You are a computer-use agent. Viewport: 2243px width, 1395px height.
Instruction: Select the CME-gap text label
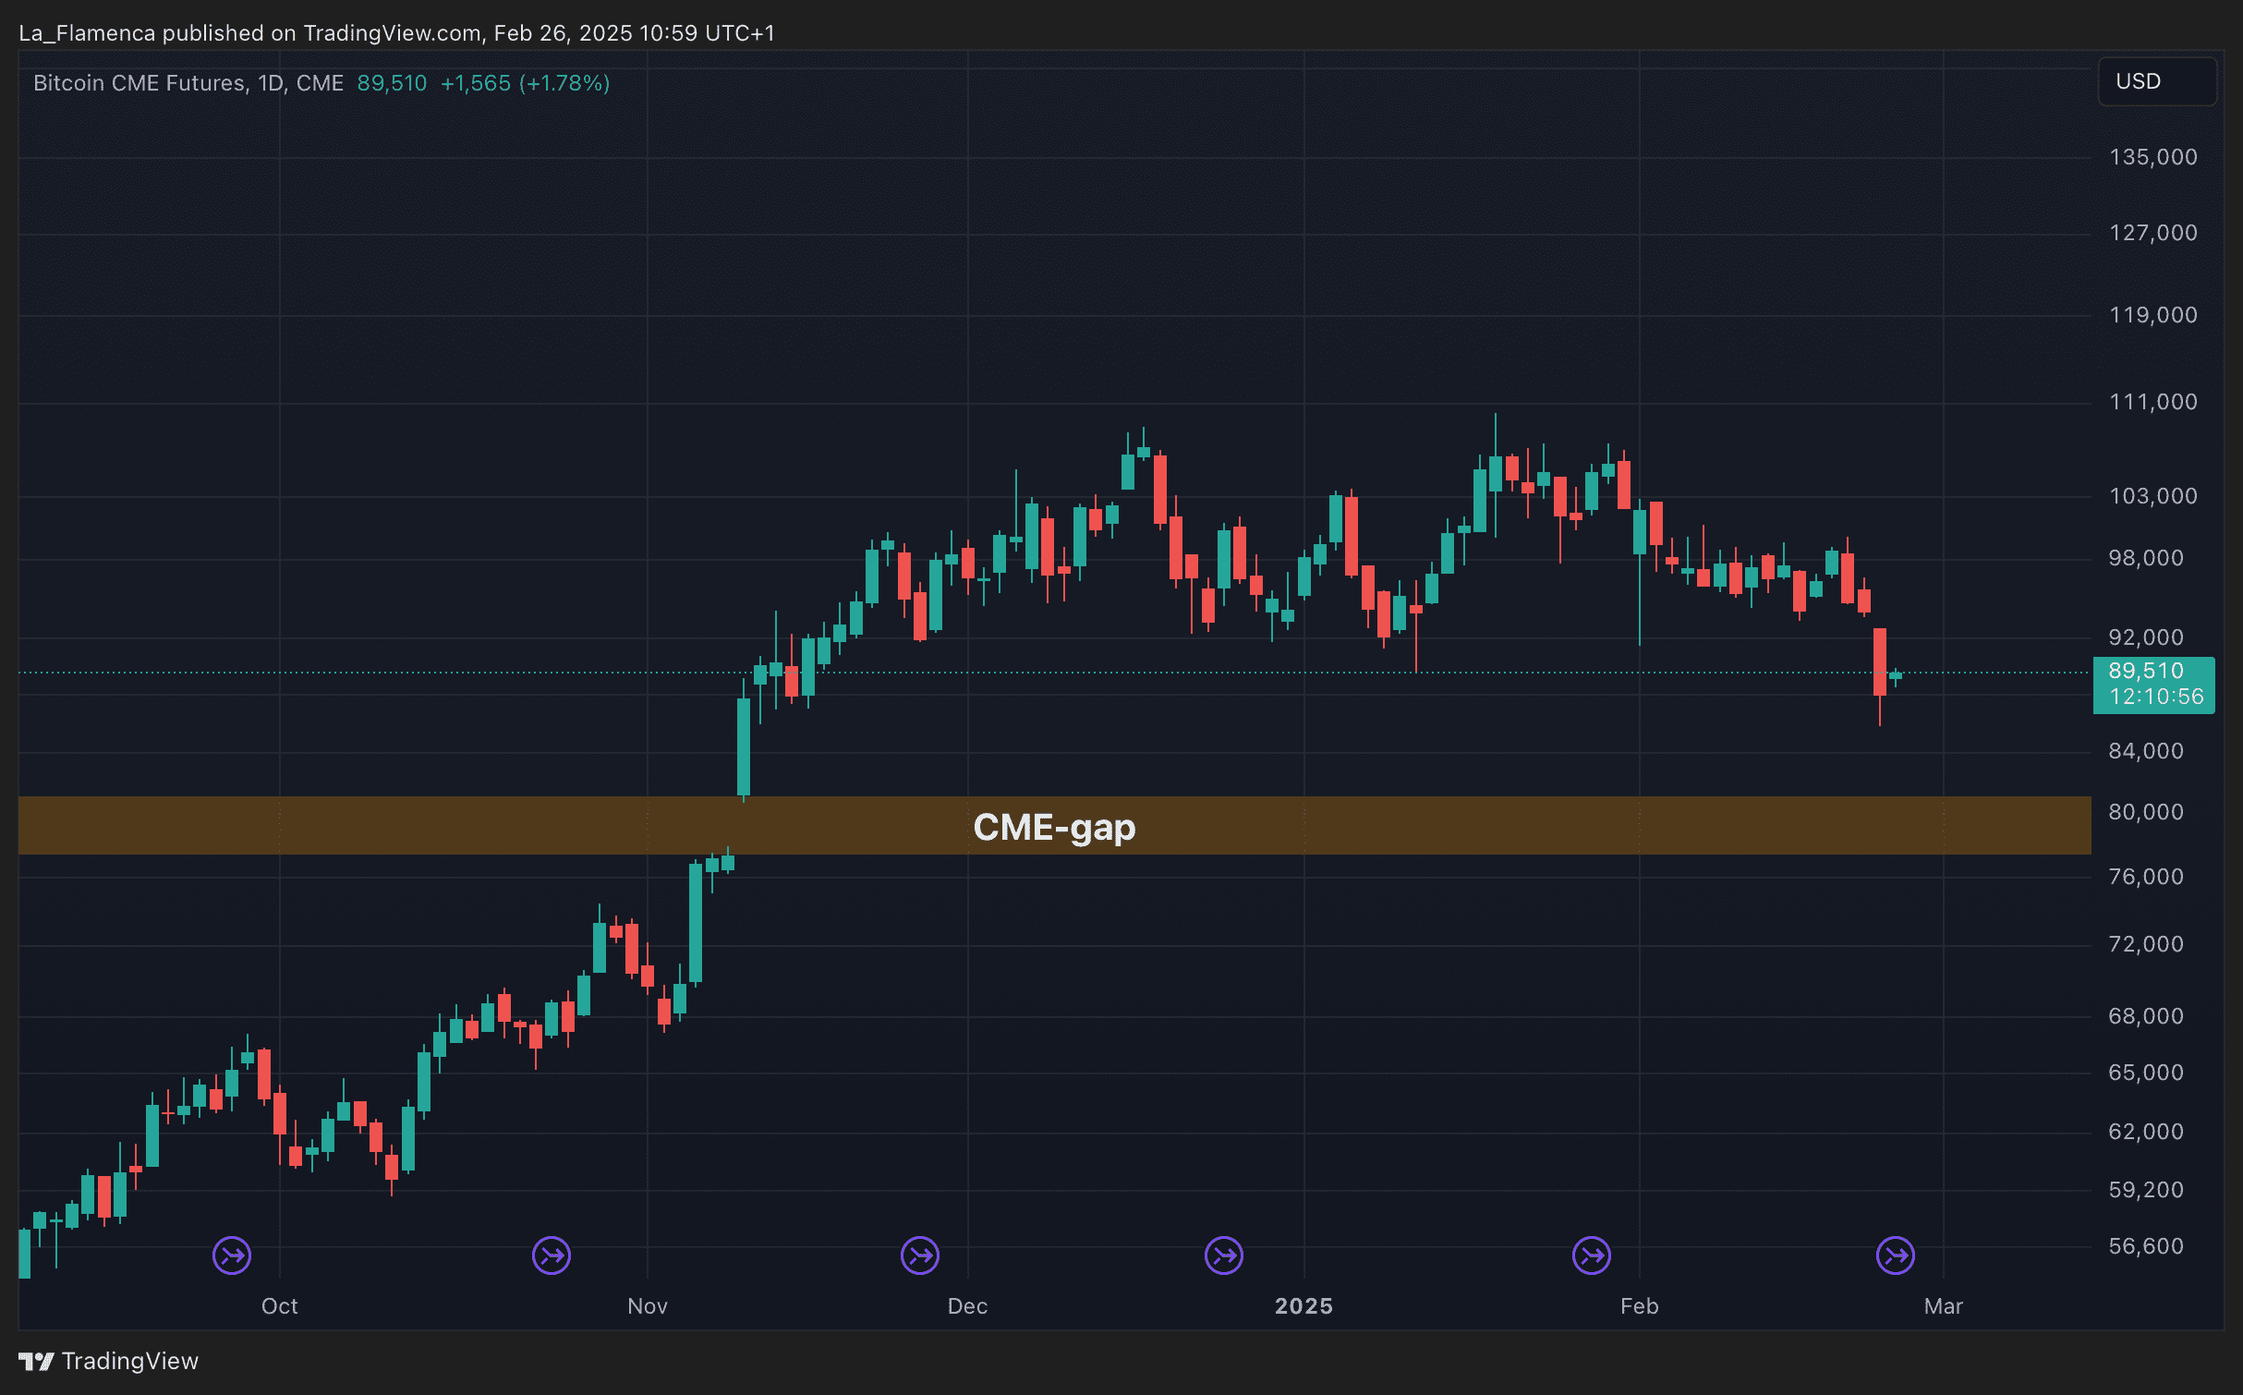[1054, 827]
